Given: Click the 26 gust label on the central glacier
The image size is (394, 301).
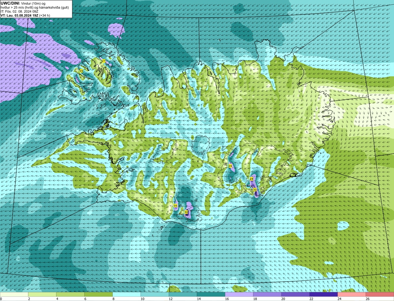Looking at the screenshot, I should 230,166.
